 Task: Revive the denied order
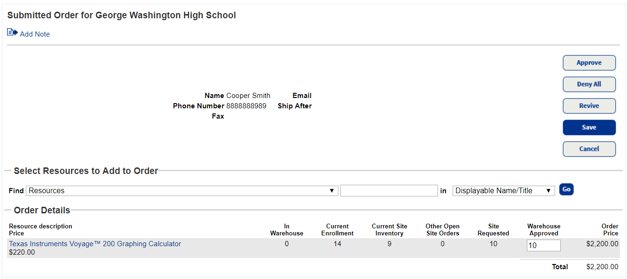click(x=589, y=106)
